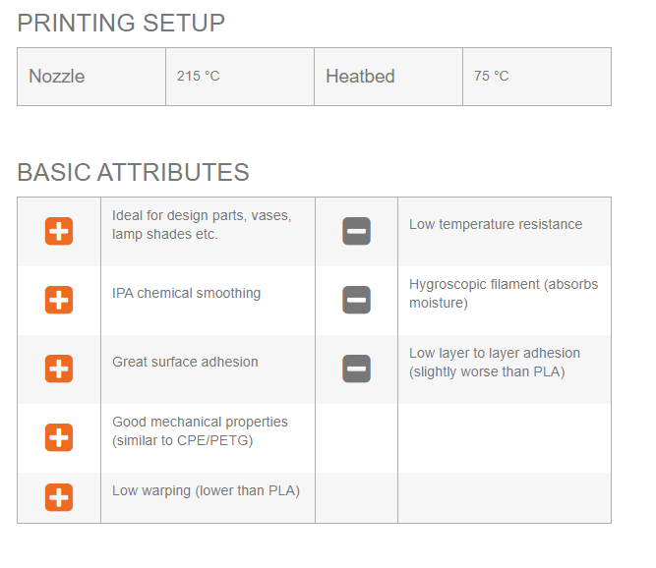Click the Heatbed label cell
This screenshot has height=568, width=656.
[x=360, y=77]
